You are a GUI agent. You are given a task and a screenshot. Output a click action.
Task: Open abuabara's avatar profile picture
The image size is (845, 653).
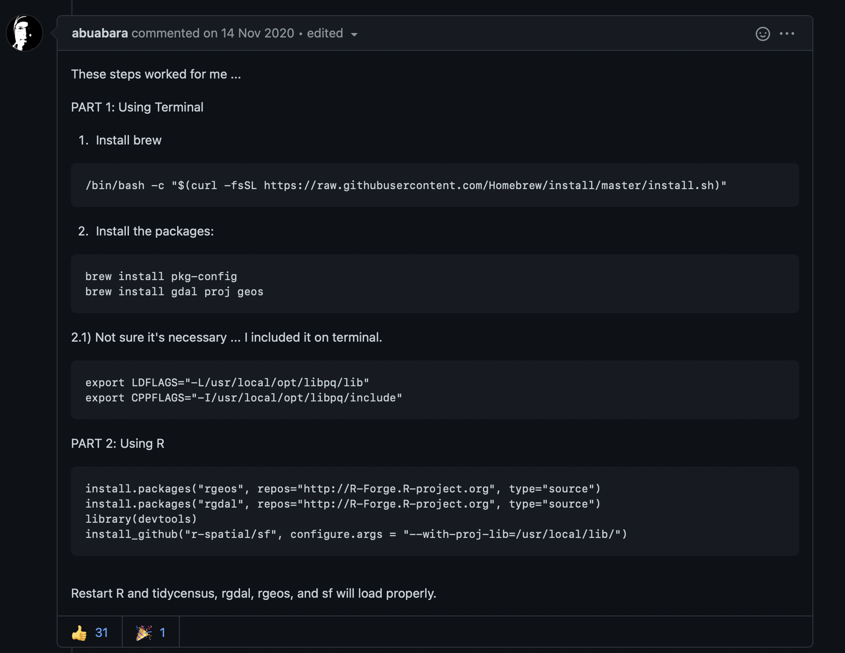[x=25, y=33]
